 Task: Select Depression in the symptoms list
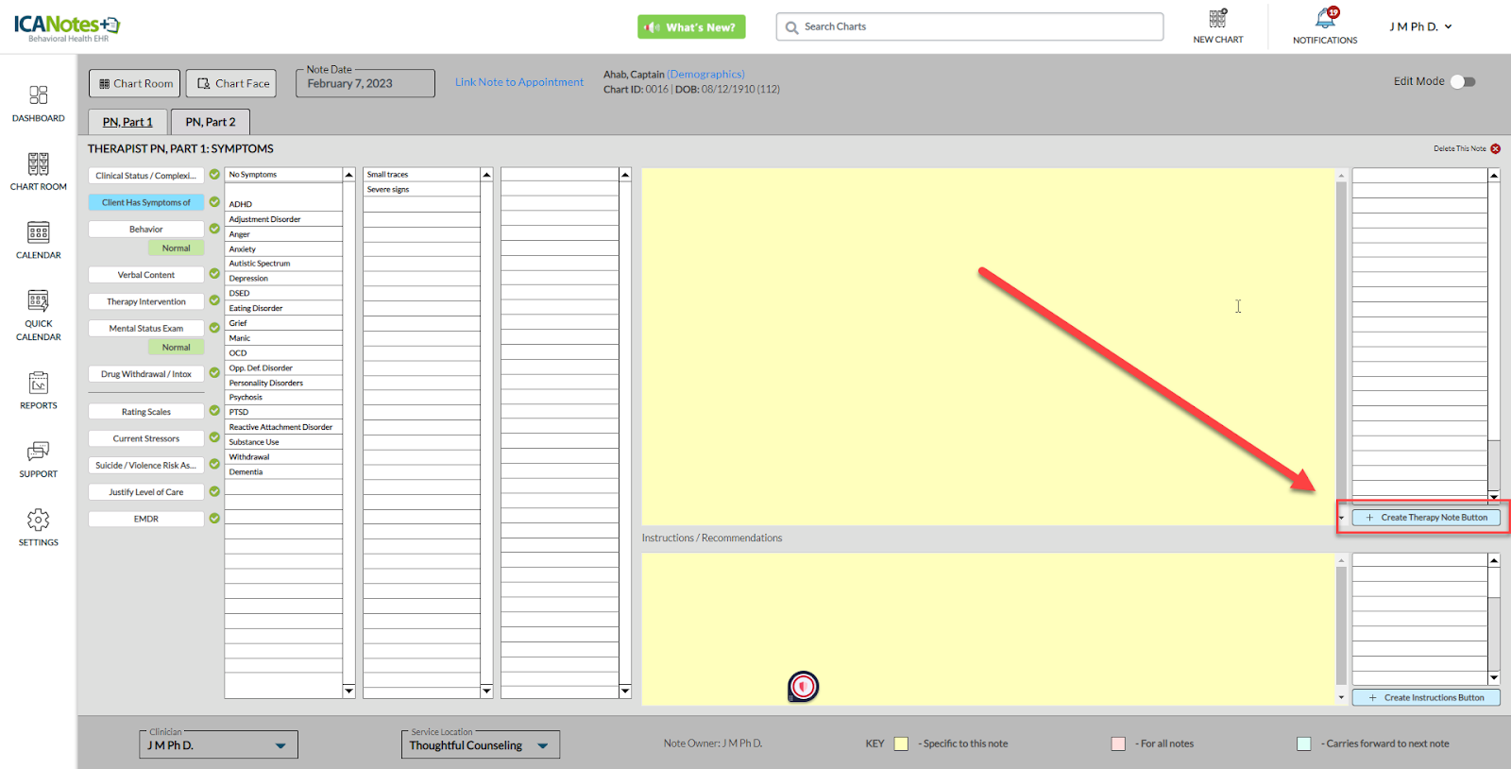283,279
